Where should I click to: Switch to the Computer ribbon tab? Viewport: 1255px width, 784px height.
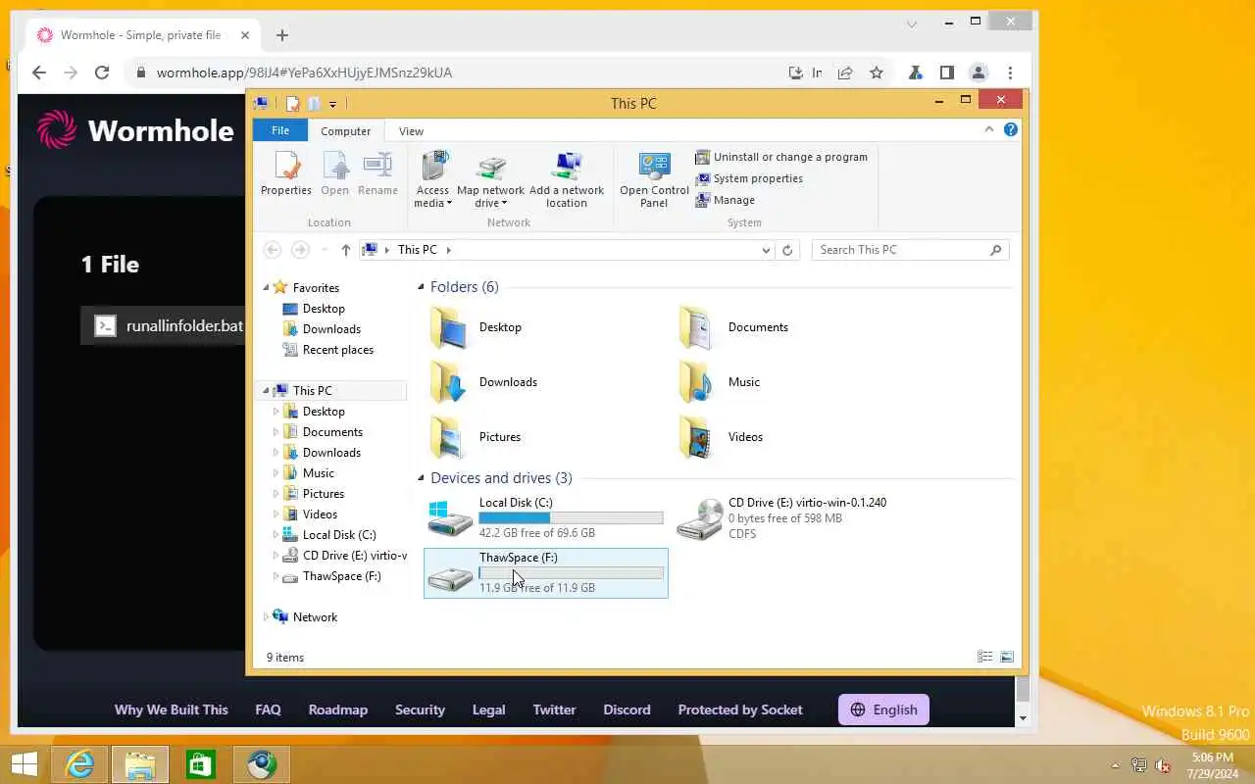click(x=345, y=130)
